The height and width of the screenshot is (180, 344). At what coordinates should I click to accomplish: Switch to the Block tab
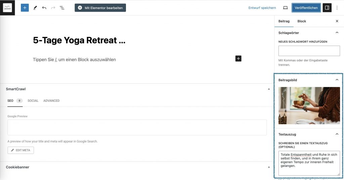coord(302,21)
